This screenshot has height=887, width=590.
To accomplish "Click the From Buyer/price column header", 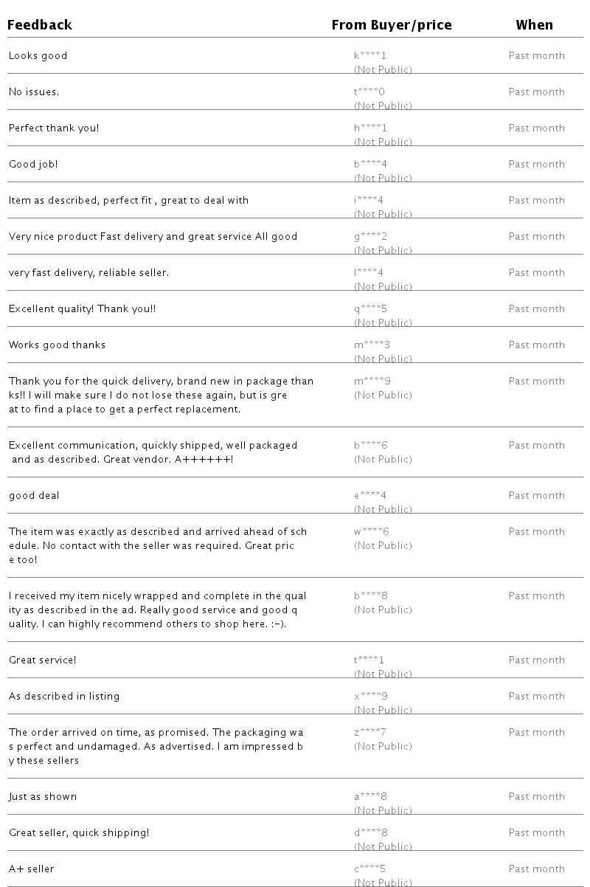I will (391, 25).
